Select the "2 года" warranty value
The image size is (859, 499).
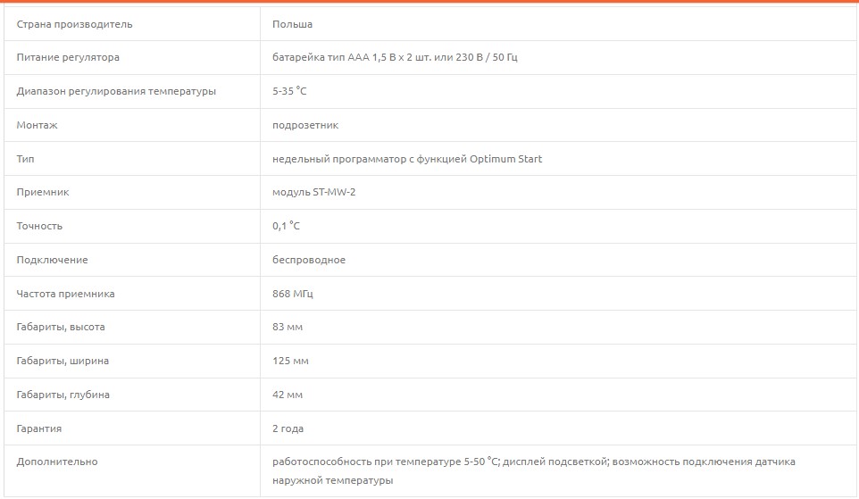288,428
